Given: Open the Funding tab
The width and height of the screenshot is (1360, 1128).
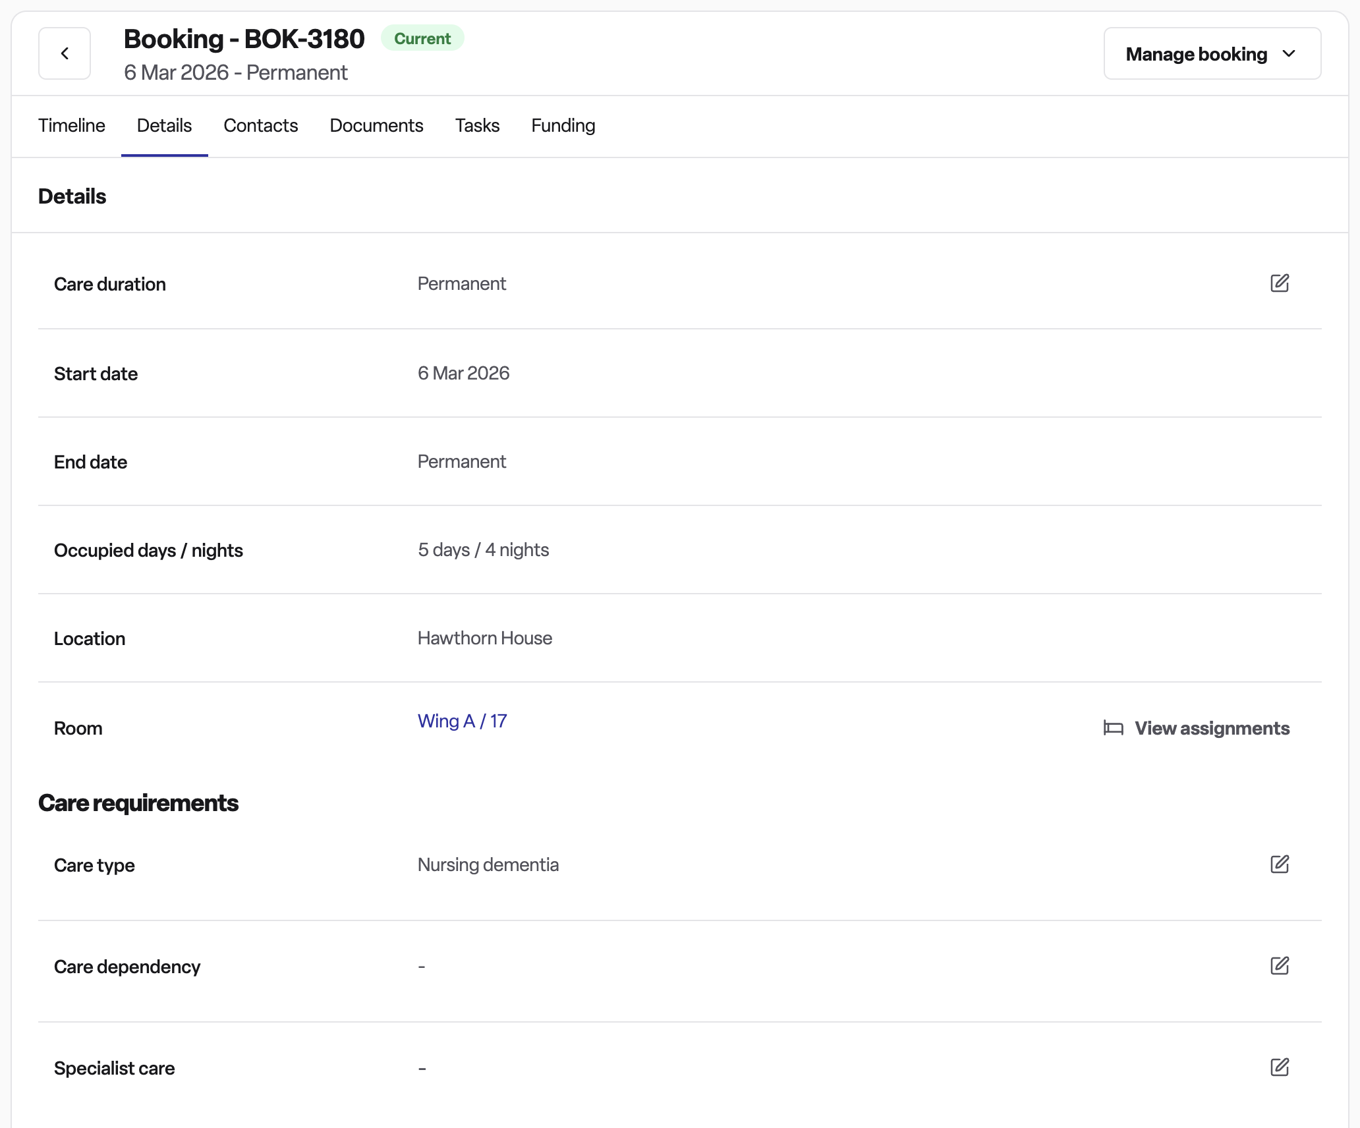Looking at the screenshot, I should coord(563,125).
